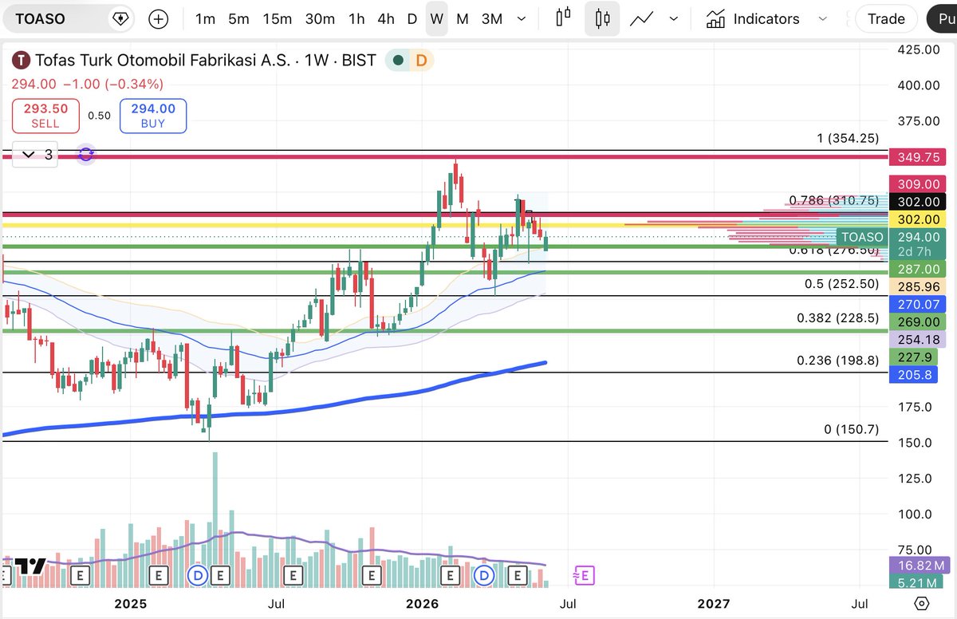
Task: Click the 5.21 M volume label
Action: [917, 583]
